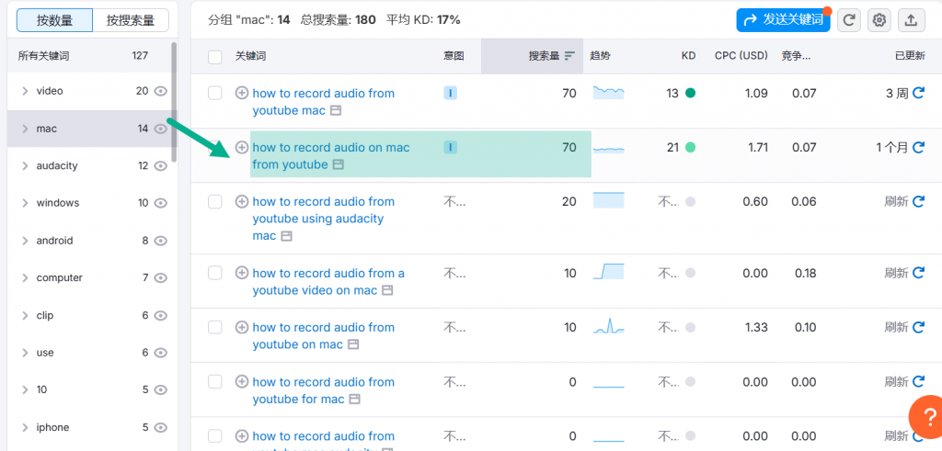Refresh metrics for row with CPC 1.33
The image size is (942, 451).
pos(919,327)
